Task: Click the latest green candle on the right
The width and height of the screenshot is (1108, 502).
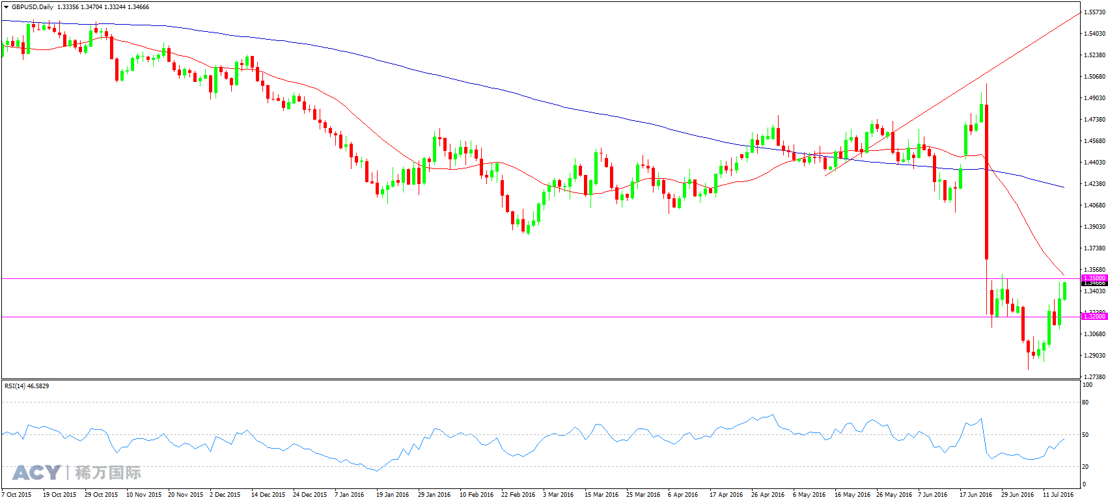Action: pos(1064,291)
